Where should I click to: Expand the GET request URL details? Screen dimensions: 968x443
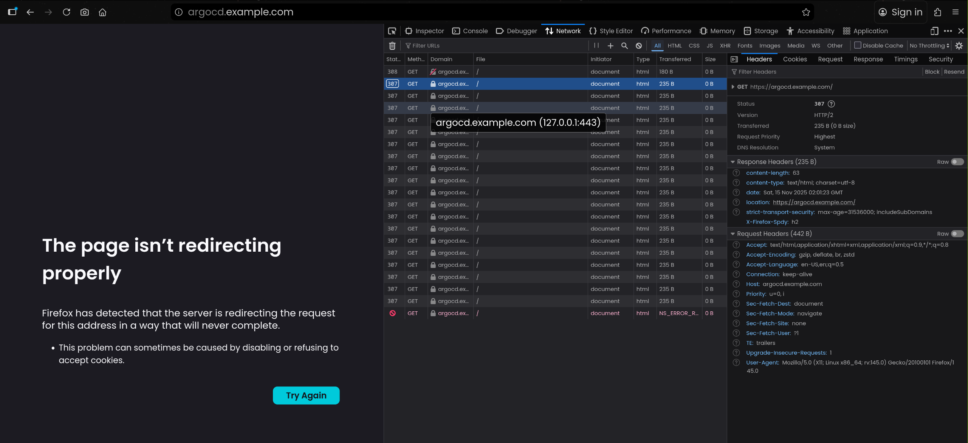click(x=733, y=87)
